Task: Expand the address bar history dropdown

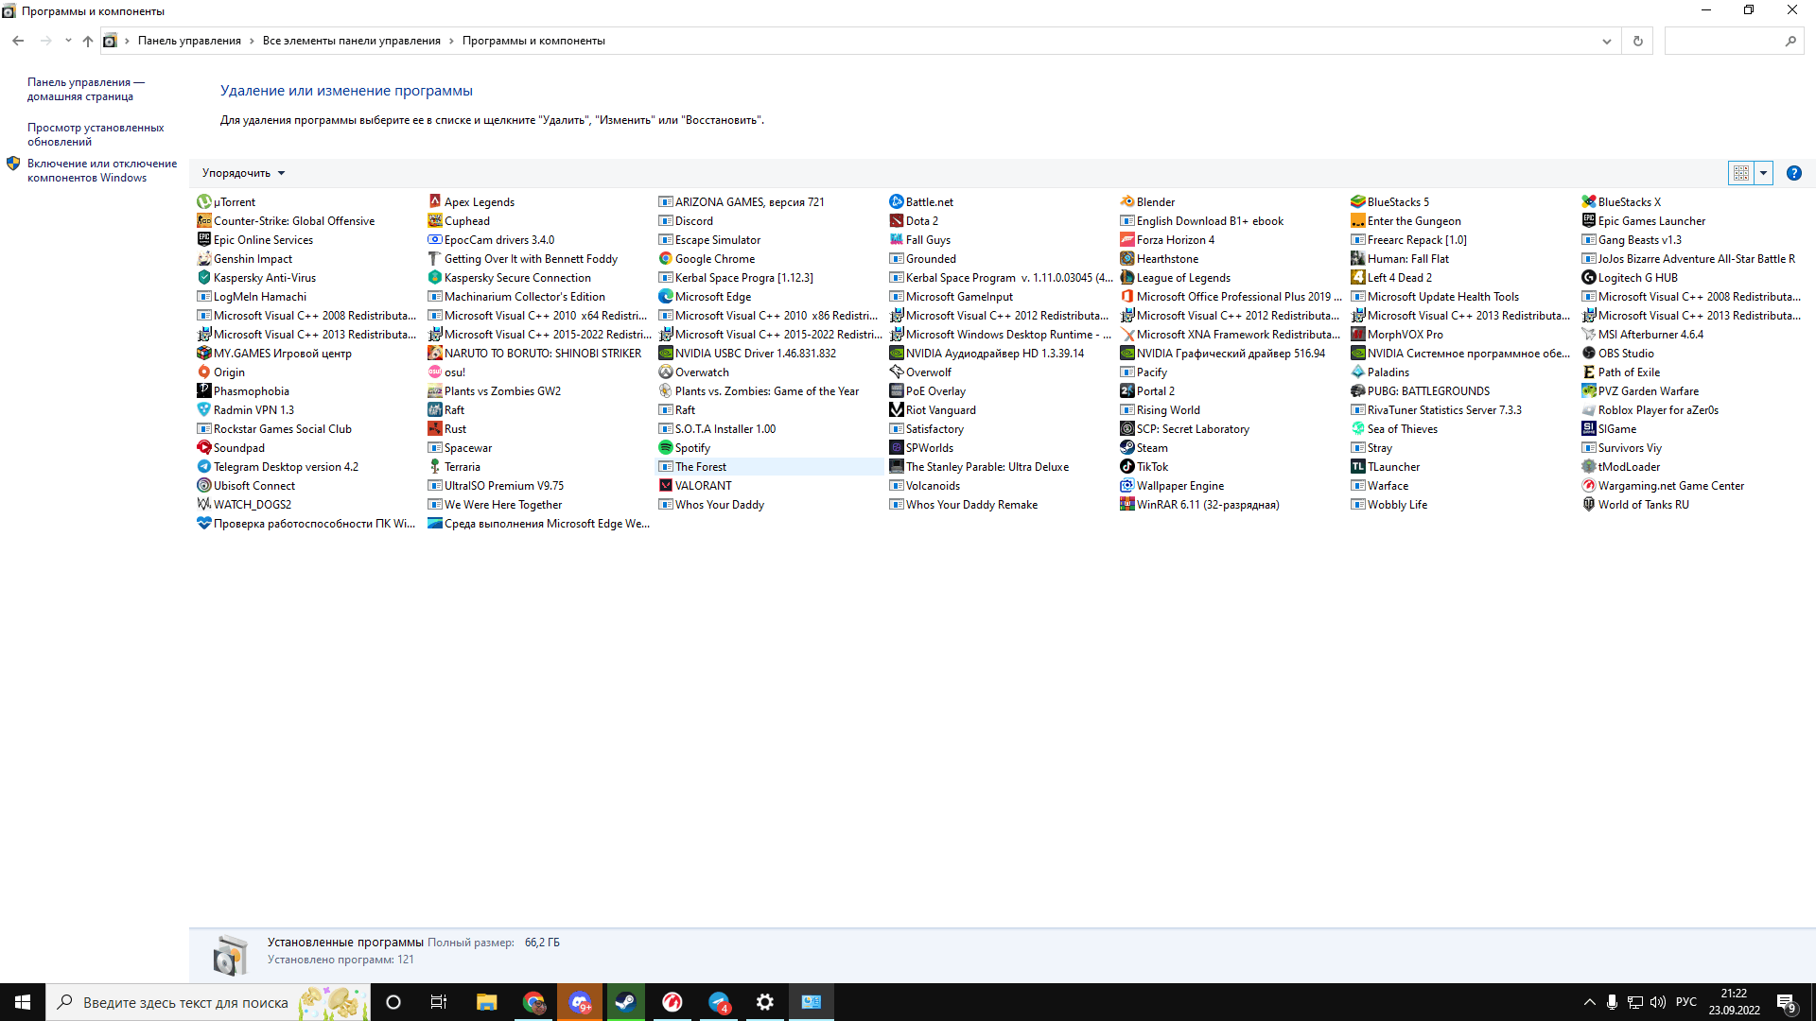Action: tap(1606, 41)
